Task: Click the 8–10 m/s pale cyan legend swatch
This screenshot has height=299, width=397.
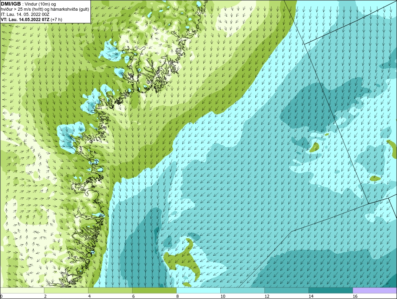Action: coord(198,290)
